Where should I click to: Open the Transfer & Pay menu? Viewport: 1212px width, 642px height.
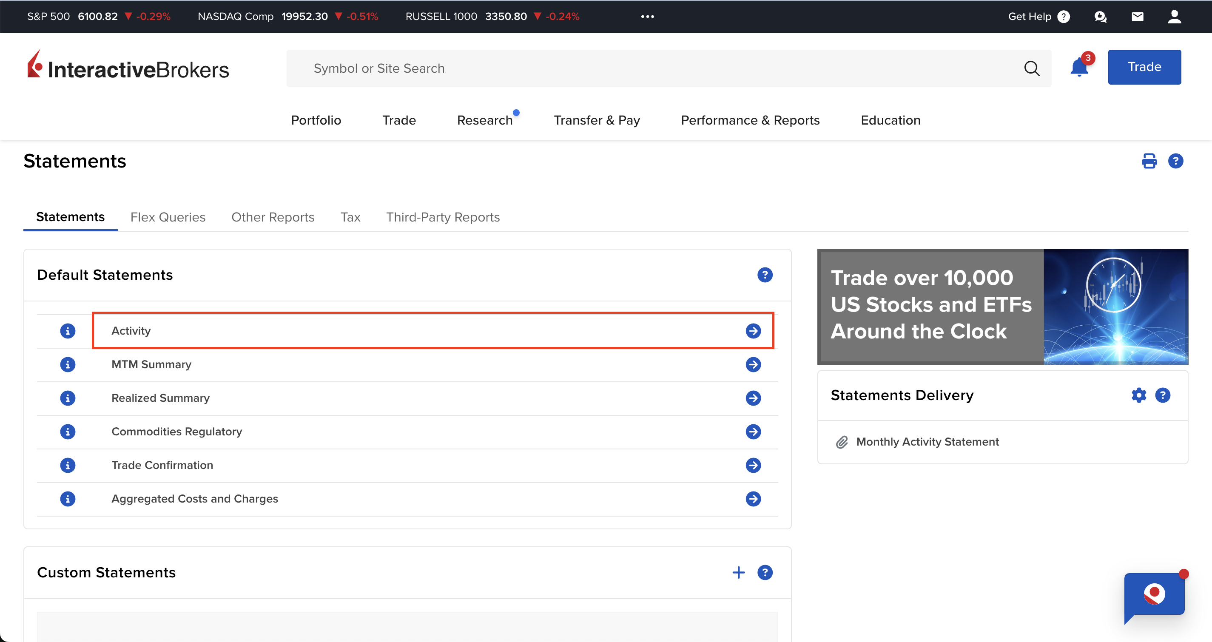coord(597,120)
